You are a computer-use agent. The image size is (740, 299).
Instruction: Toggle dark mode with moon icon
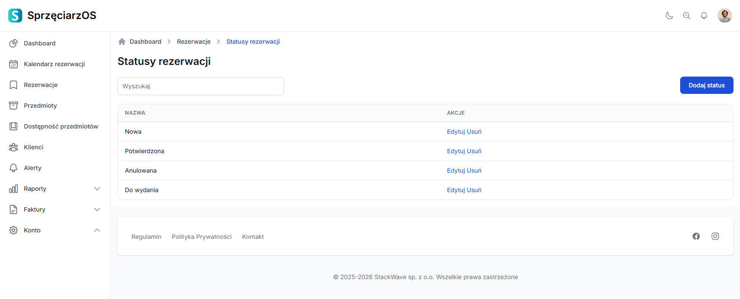point(669,16)
